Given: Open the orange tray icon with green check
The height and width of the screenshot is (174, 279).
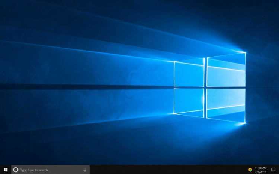Looking at the screenshot, I should (250, 170).
